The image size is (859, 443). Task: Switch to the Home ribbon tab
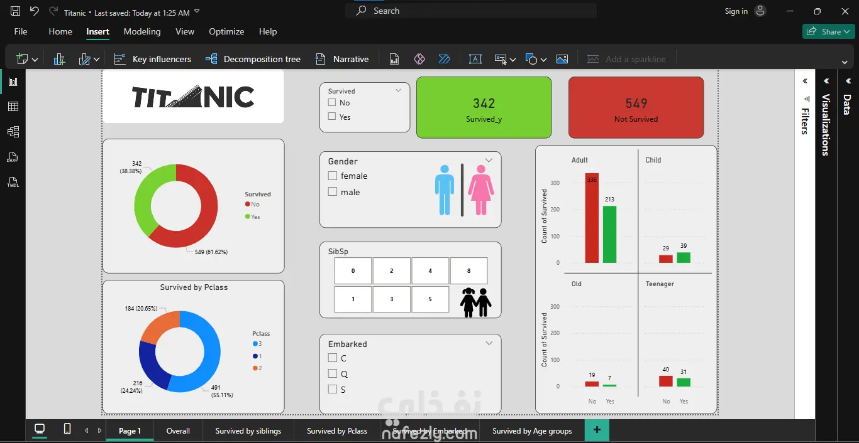click(x=60, y=31)
